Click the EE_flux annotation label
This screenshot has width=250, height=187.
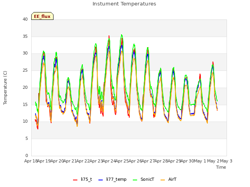(x=42, y=16)
